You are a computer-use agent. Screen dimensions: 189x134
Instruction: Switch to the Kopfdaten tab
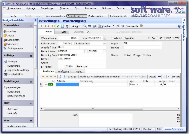click(x=63, y=72)
